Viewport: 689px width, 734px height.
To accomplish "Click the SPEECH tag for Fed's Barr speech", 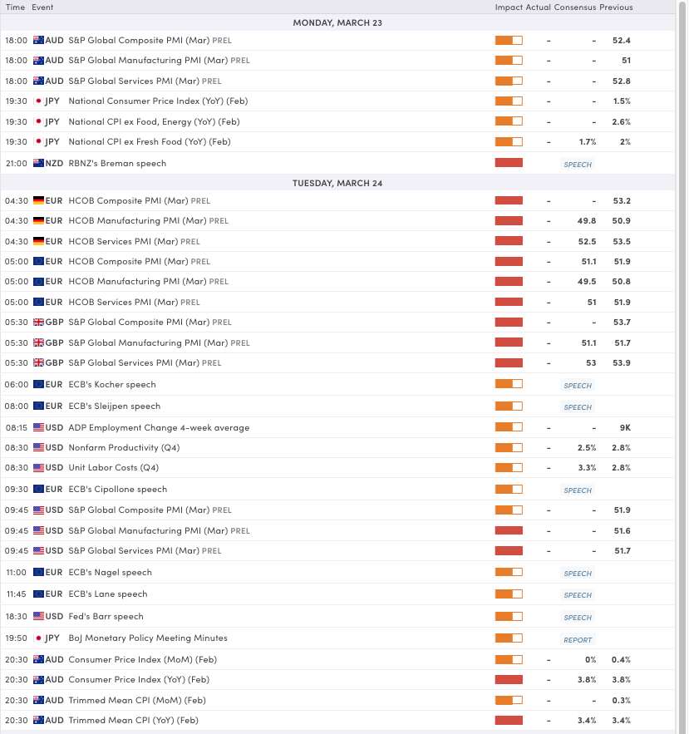I will click(578, 618).
